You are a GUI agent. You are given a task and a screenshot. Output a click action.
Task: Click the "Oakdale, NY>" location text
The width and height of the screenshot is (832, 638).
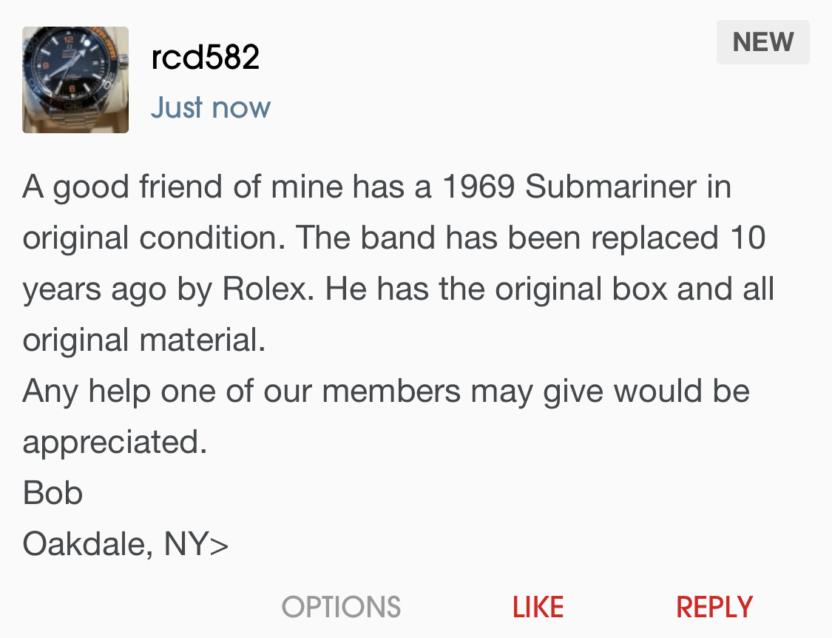point(126,544)
